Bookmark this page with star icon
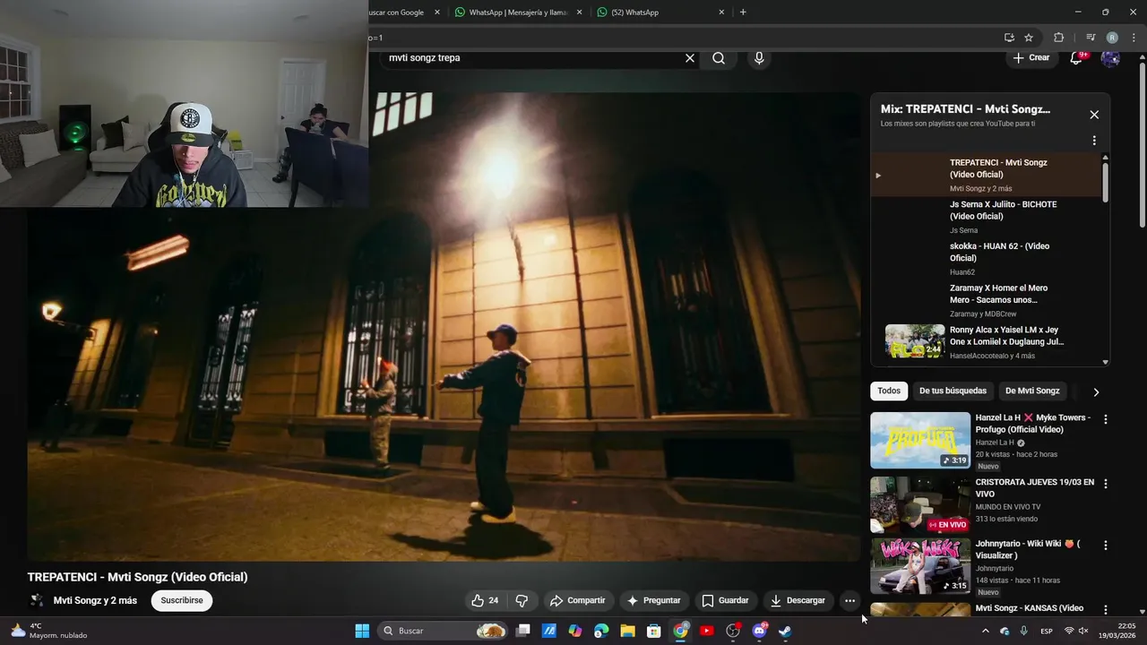This screenshot has width=1147, height=645. 1029,38
